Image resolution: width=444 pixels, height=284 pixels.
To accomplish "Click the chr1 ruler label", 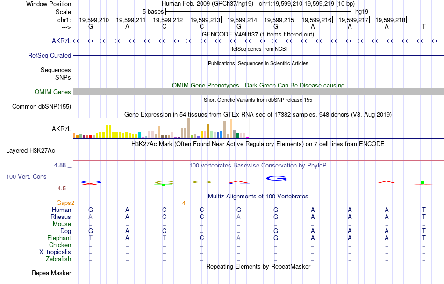I will (64, 20).
